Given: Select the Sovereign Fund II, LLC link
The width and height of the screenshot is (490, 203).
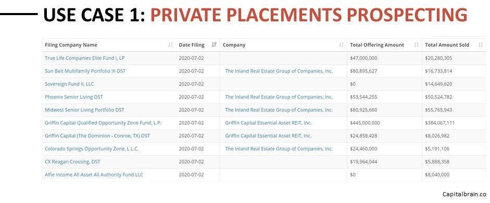Looking at the screenshot, I should click(x=69, y=84).
